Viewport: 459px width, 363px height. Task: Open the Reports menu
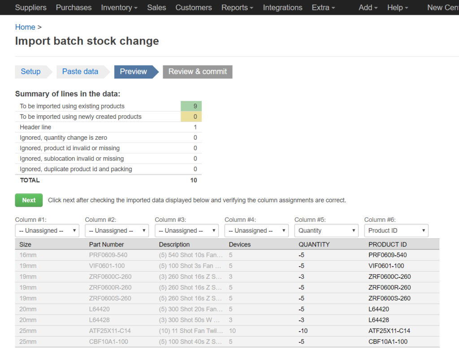click(x=237, y=8)
